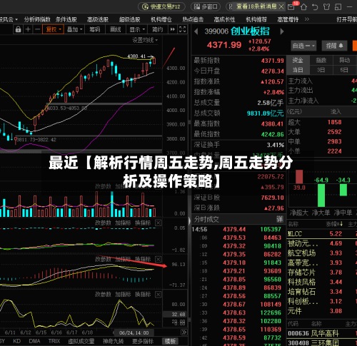Dismiss the 查看18条新消息 notification
This screenshot has height=346, width=357.
(x=281, y=6)
